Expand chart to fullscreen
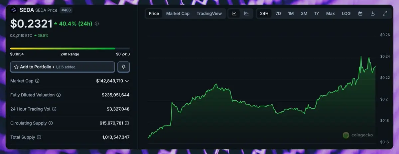This screenshot has height=154, width=399. click(385, 14)
